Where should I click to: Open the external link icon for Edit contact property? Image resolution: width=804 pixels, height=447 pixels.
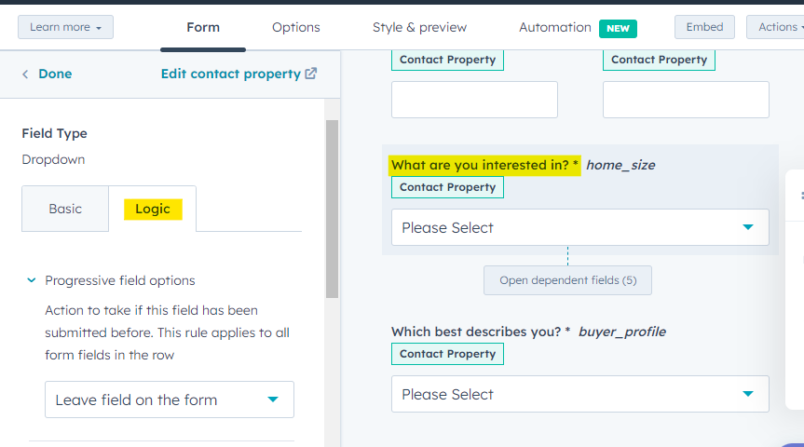point(311,74)
